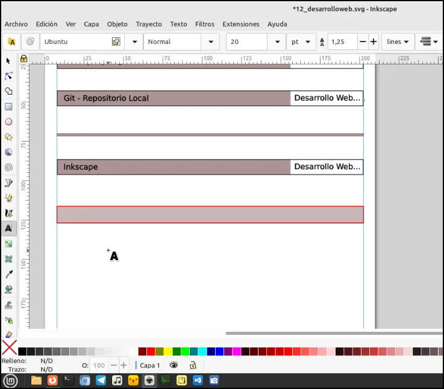This screenshot has height=389, width=444.
Task: Select the Calligraphy tool
Action: click(x=8, y=213)
